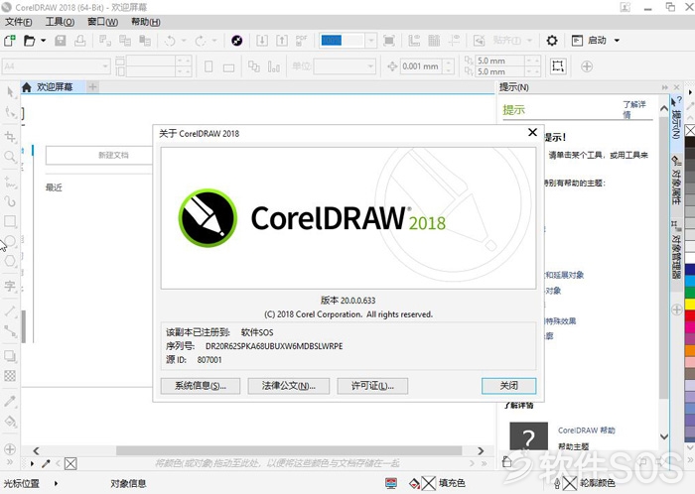The height and width of the screenshot is (494, 695).
Task: Click the Open folder icon
Action: 29,41
